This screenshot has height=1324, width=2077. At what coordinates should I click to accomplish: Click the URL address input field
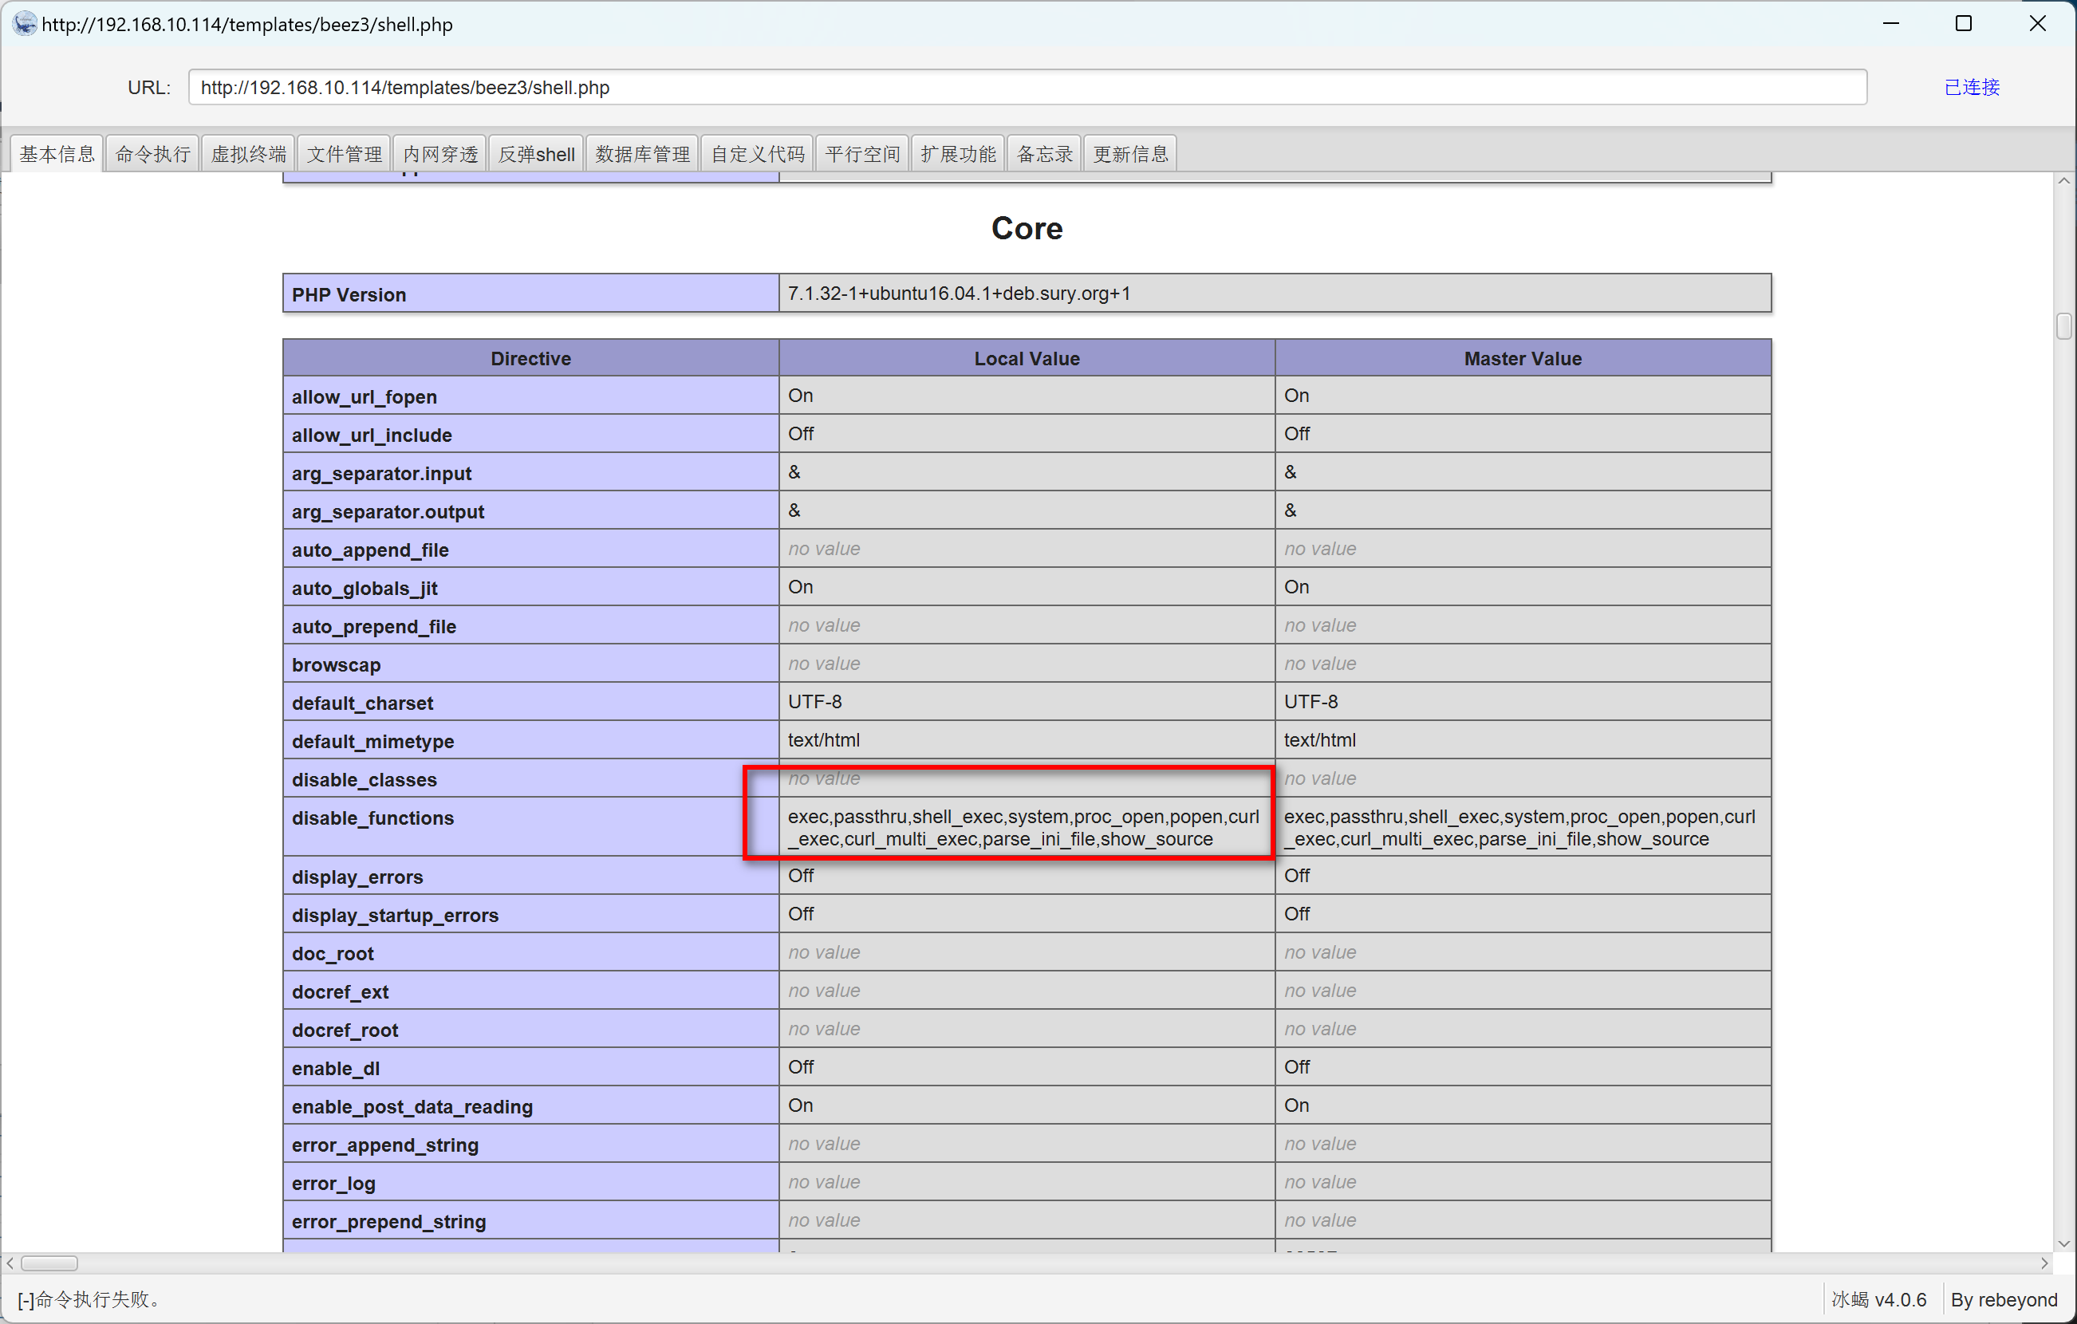click(1027, 87)
